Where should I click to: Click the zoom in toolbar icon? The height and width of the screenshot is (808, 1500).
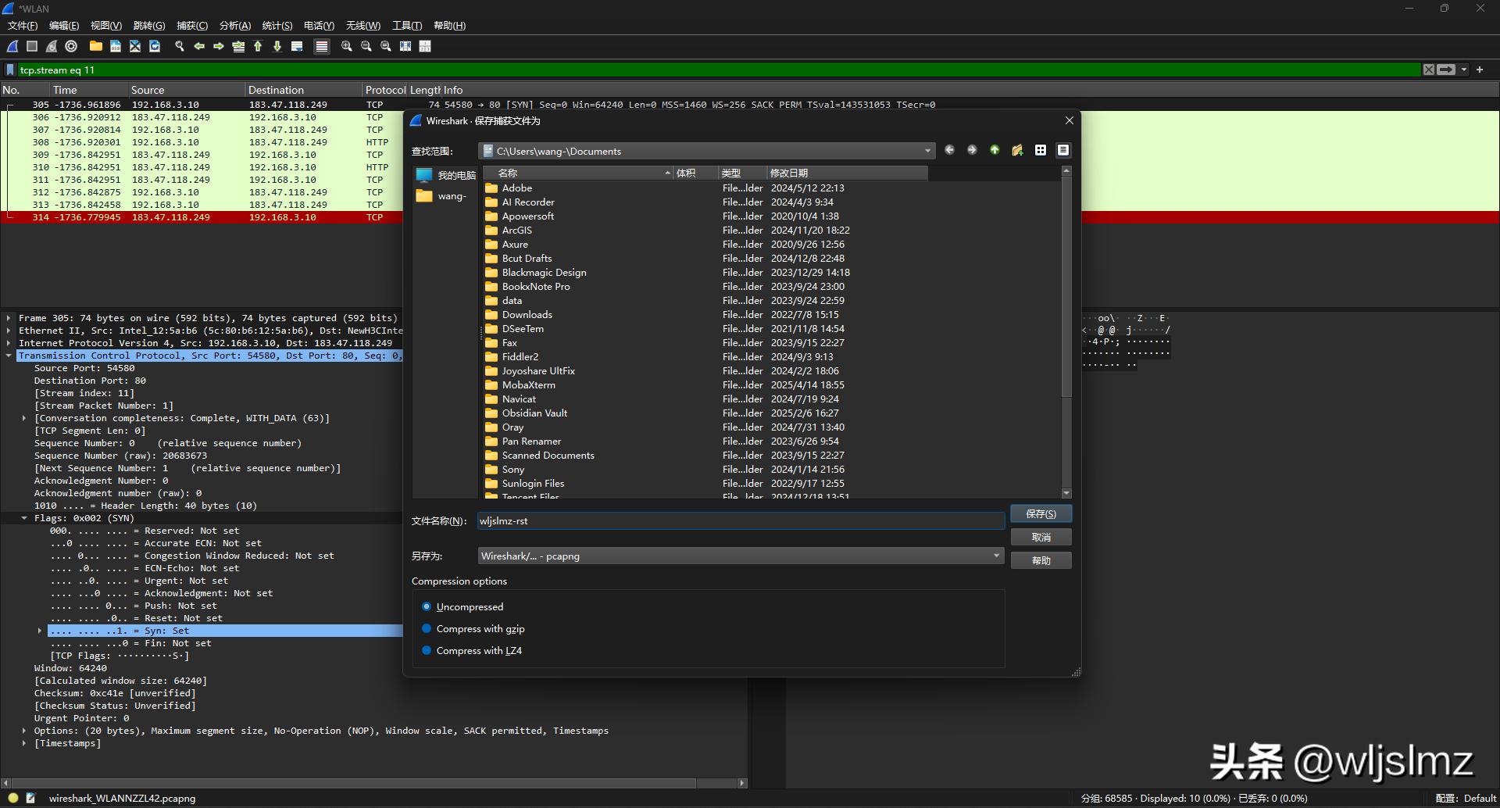click(x=347, y=46)
